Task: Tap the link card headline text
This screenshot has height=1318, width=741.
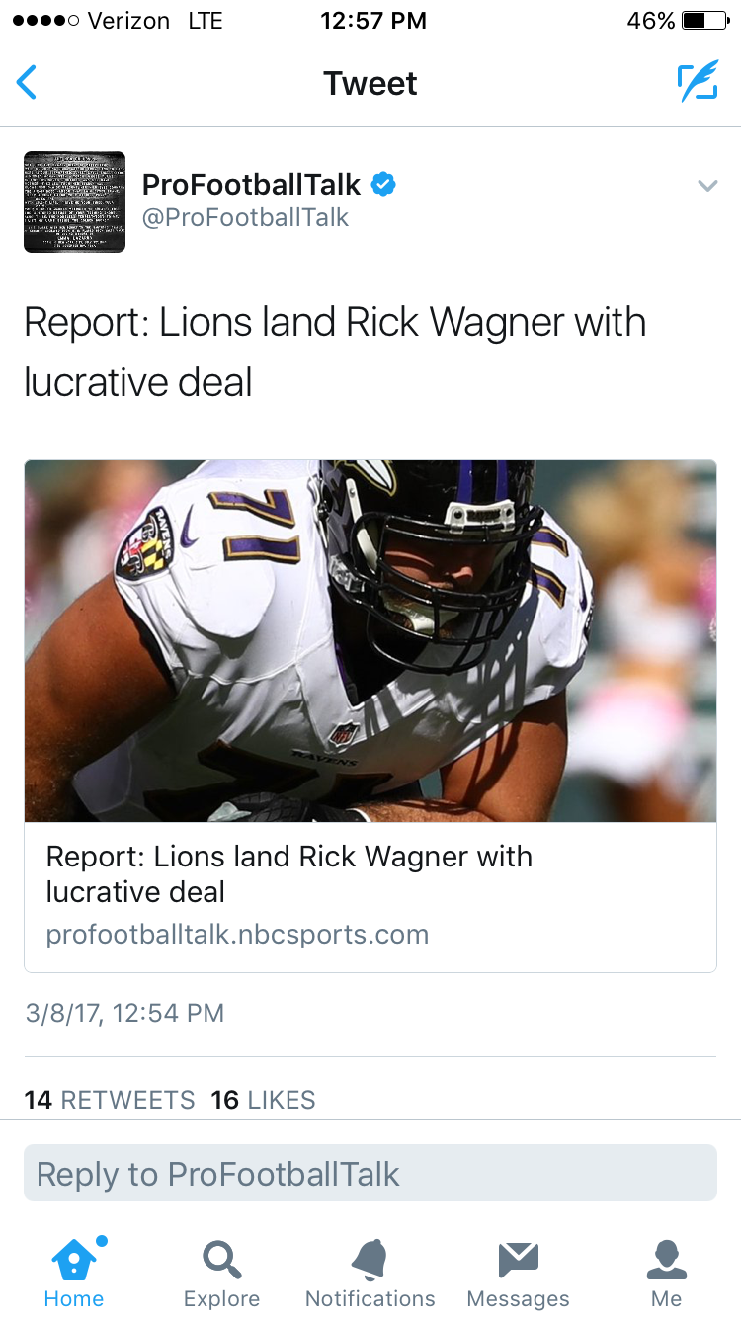Action: [x=289, y=873]
